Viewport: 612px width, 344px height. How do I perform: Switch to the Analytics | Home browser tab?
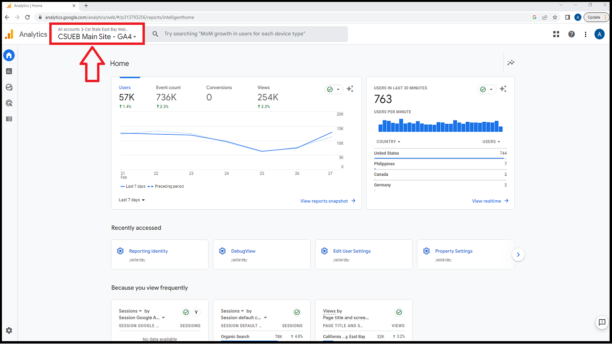(x=41, y=6)
